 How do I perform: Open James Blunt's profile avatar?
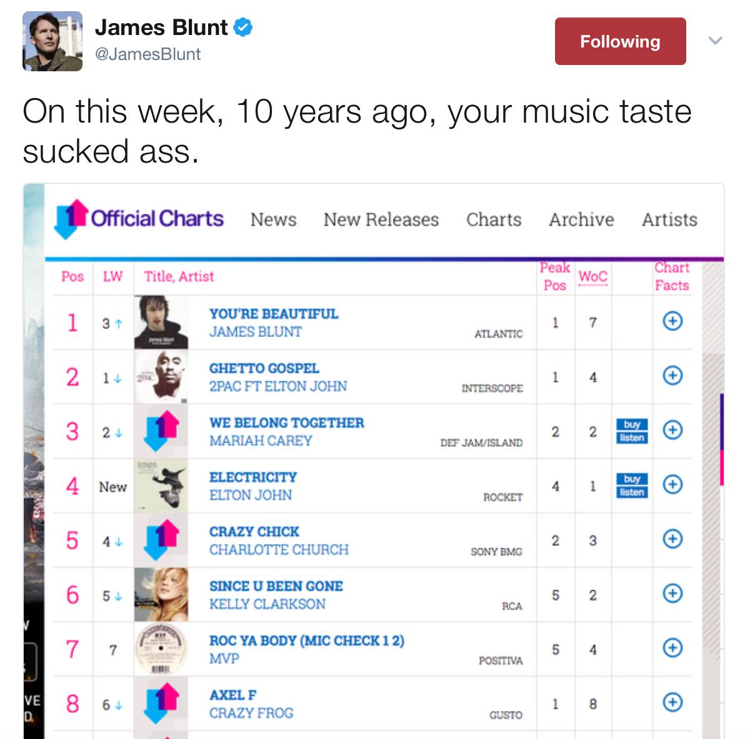click(52, 41)
